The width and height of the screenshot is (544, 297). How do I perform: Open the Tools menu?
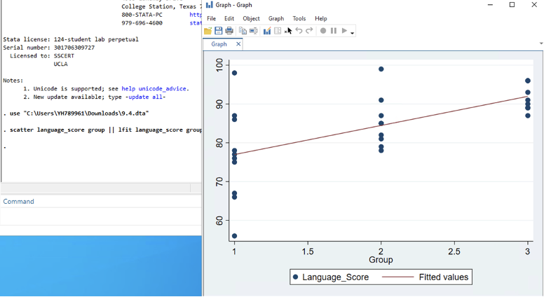pyautogui.click(x=299, y=18)
